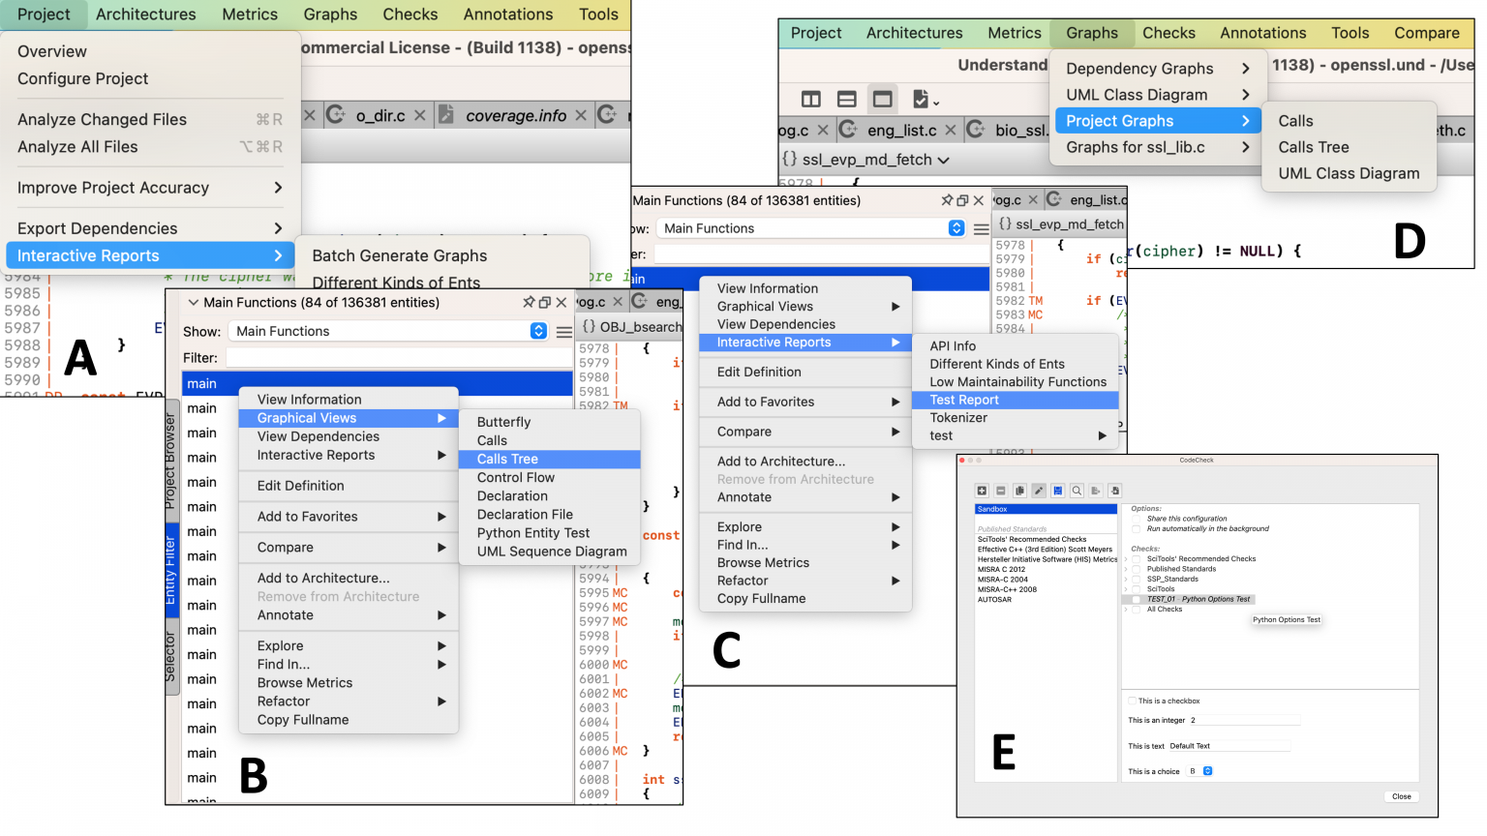Screen dimensions: 1487x836
Task: Click the pencil edit icon in CodeCheck toolbar
Action: coord(1039,491)
